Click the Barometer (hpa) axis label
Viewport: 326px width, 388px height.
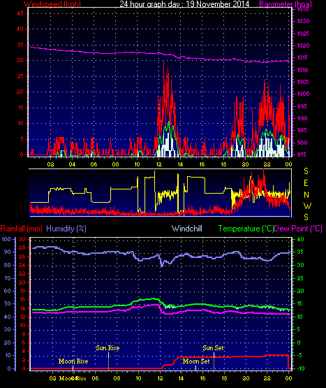click(x=286, y=3)
